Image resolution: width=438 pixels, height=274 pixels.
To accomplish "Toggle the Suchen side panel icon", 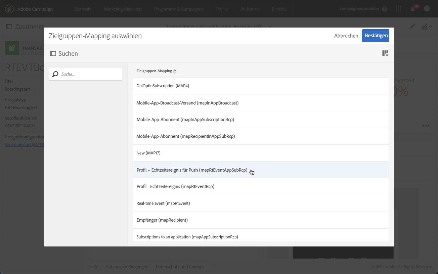I will coord(53,53).
